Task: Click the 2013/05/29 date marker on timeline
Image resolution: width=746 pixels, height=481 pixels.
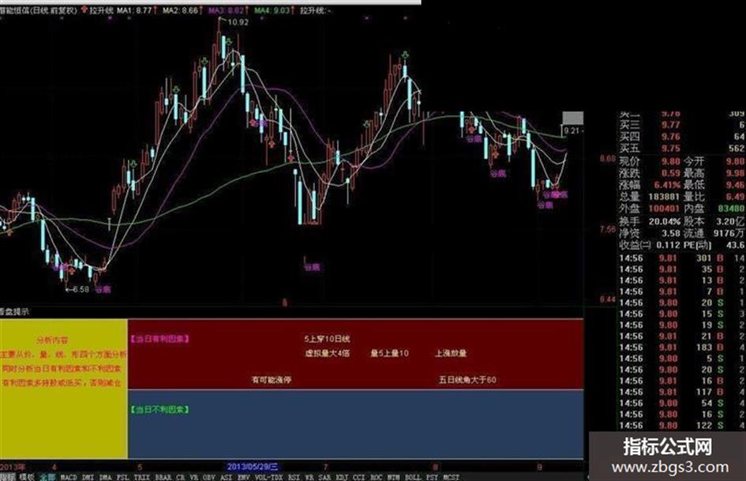Action: [253, 467]
